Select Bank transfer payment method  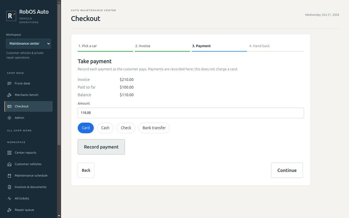[x=154, y=128]
